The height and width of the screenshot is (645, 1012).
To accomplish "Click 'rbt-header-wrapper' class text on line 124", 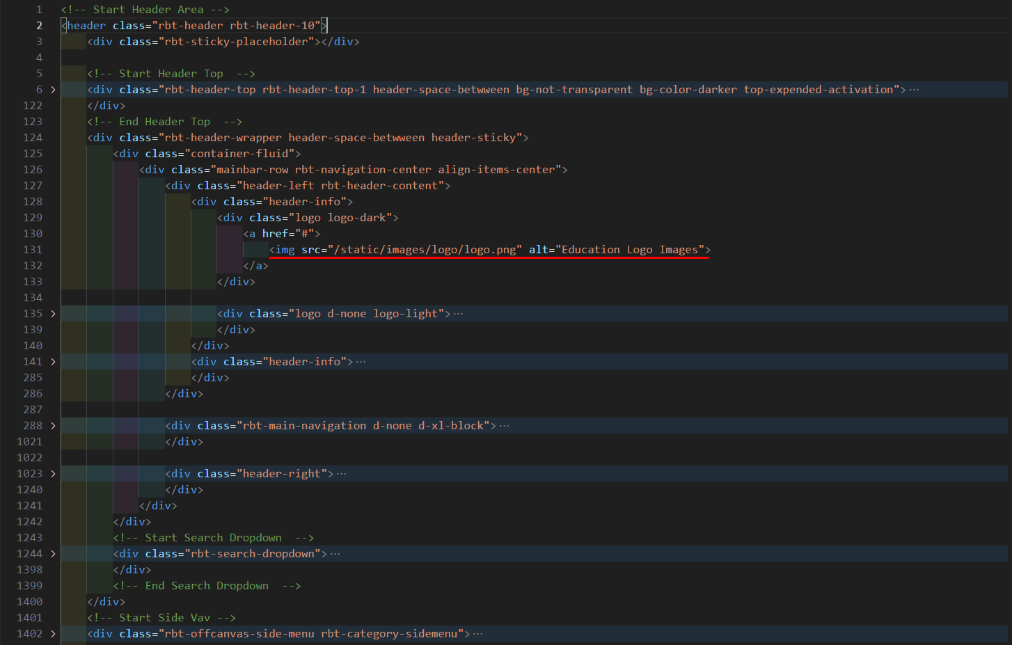I will click(223, 138).
